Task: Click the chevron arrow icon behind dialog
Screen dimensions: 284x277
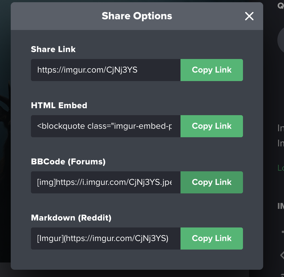Action: (282, 255)
